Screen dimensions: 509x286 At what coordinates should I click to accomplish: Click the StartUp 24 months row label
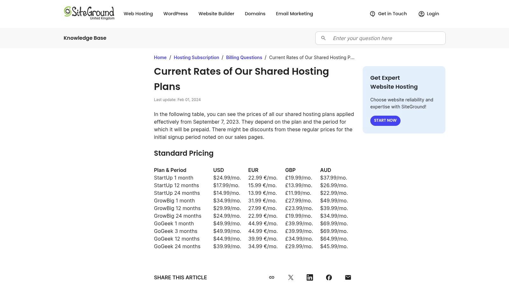click(x=177, y=193)
